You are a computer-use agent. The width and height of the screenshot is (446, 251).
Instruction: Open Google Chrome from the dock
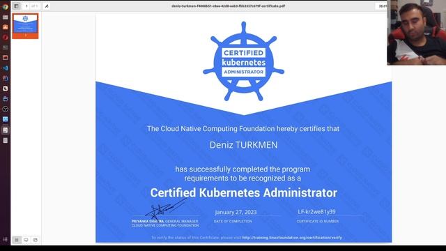coord(5,7)
